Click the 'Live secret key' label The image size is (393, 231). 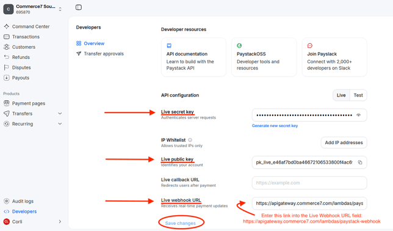177,112
